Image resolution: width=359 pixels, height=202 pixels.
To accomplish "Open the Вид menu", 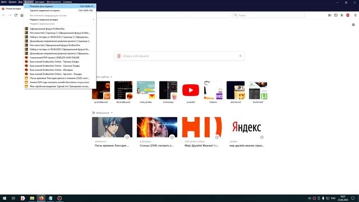I will (20, 2).
